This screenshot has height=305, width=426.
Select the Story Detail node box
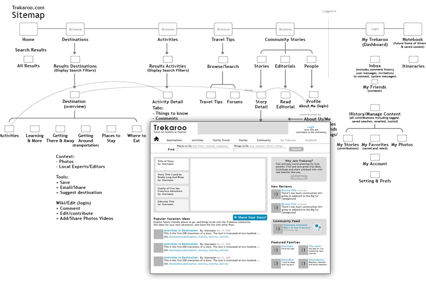pyautogui.click(x=261, y=95)
